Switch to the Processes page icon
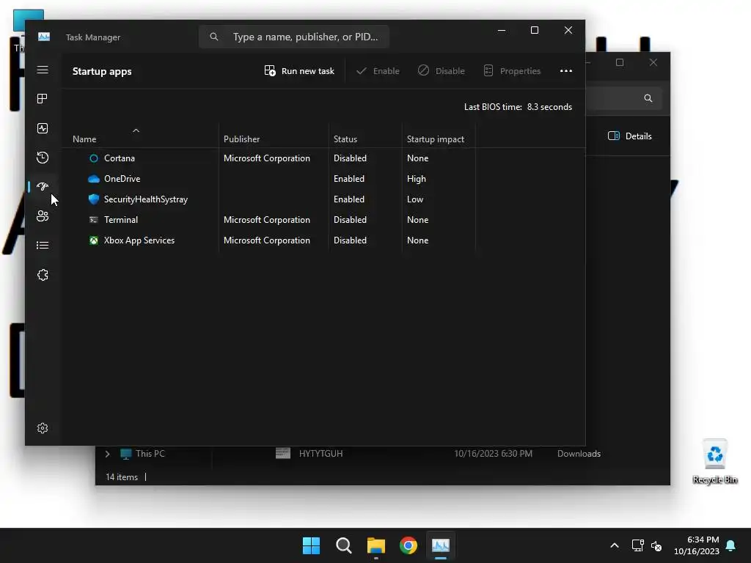The height and width of the screenshot is (563, 751). tap(43, 99)
